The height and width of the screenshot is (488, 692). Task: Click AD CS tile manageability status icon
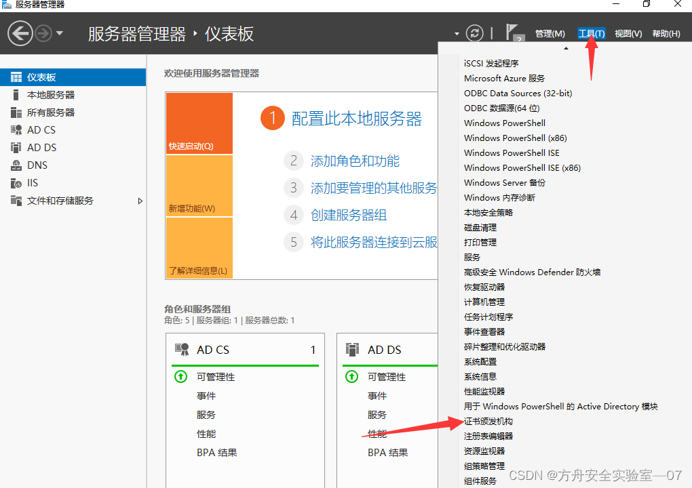point(181,376)
